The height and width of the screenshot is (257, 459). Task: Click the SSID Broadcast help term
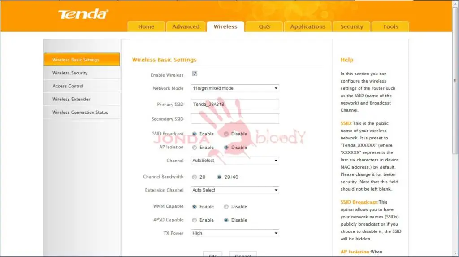click(359, 202)
